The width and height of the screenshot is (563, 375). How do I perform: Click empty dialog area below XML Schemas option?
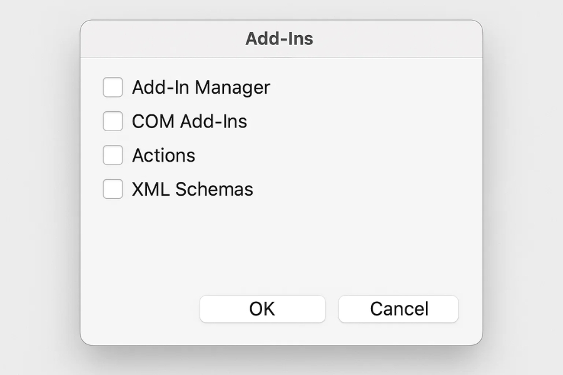[250, 244]
